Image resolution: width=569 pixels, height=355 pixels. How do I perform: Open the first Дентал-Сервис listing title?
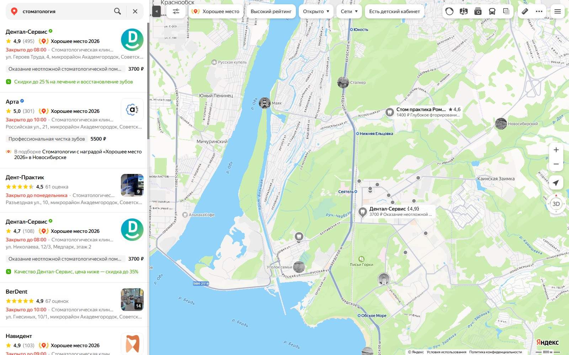point(26,32)
